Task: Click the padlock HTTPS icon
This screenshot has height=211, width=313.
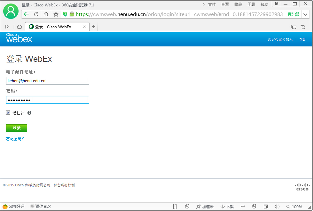Action: pos(72,14)
